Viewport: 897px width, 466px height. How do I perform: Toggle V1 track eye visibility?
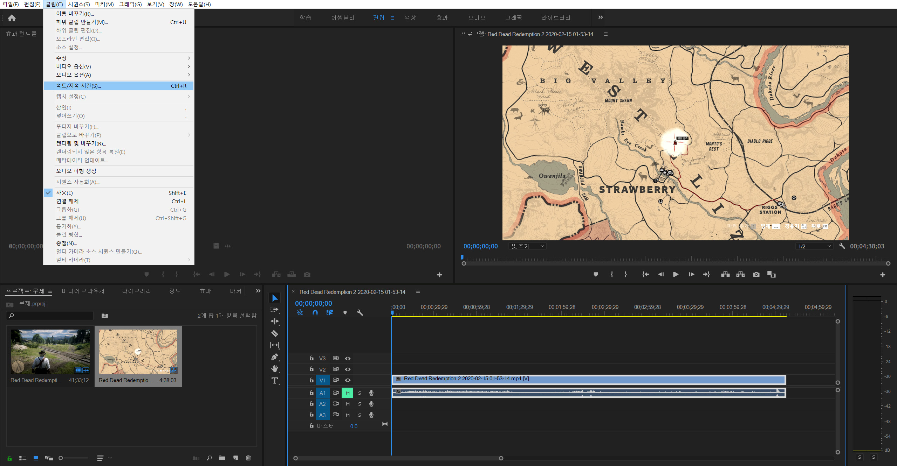348,380
